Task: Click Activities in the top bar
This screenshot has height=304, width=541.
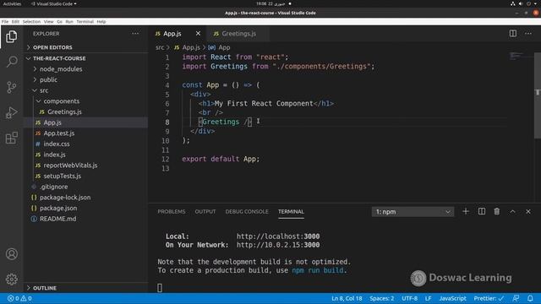Action: [12, 3]
